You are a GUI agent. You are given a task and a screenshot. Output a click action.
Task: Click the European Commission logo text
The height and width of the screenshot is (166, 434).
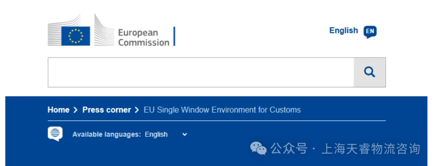pyautogui.click(x=143, y=37)
